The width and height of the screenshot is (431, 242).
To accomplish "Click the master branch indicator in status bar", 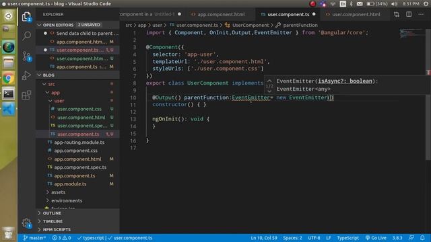I will (34, 238).
